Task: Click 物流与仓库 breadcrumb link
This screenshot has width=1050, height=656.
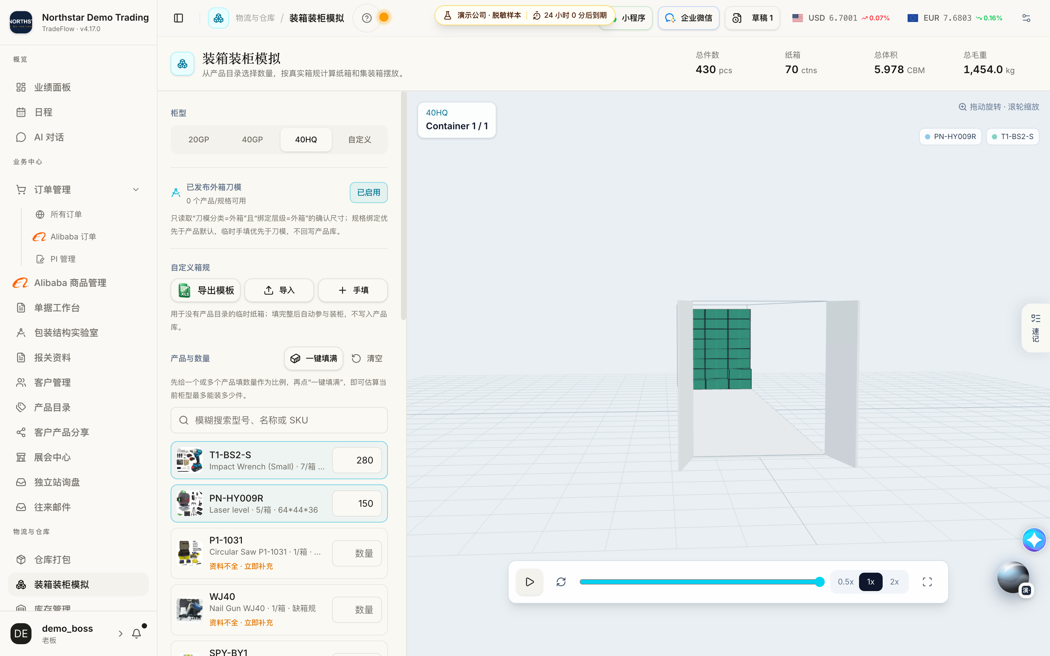Action: (x=255, y=18)
